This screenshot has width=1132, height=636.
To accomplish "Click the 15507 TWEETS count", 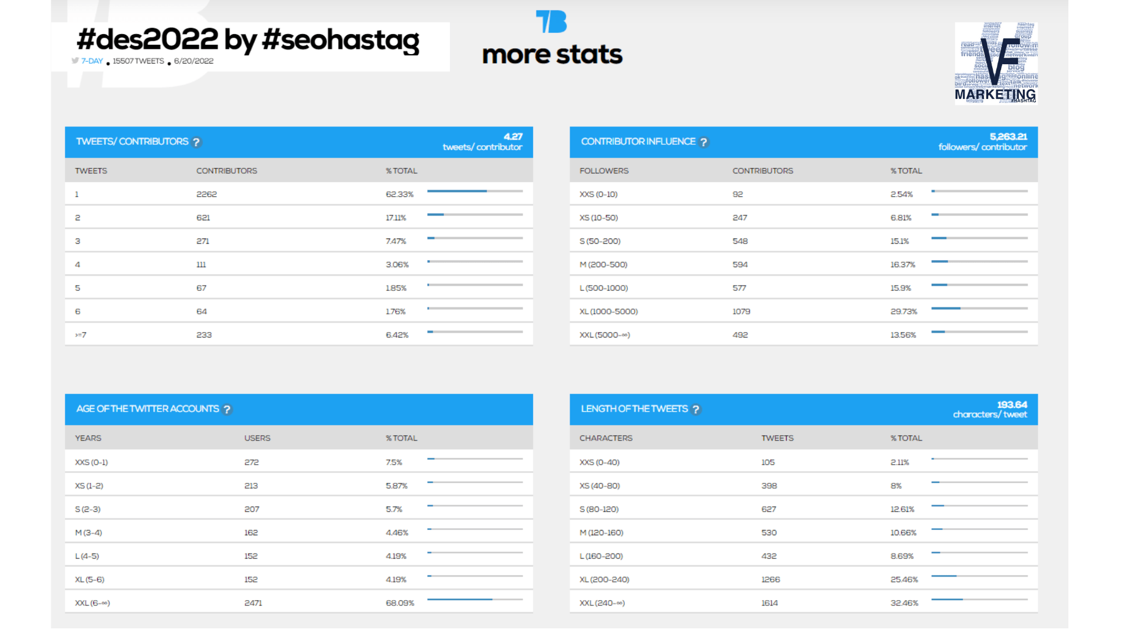I will click(x=139, y=61).
